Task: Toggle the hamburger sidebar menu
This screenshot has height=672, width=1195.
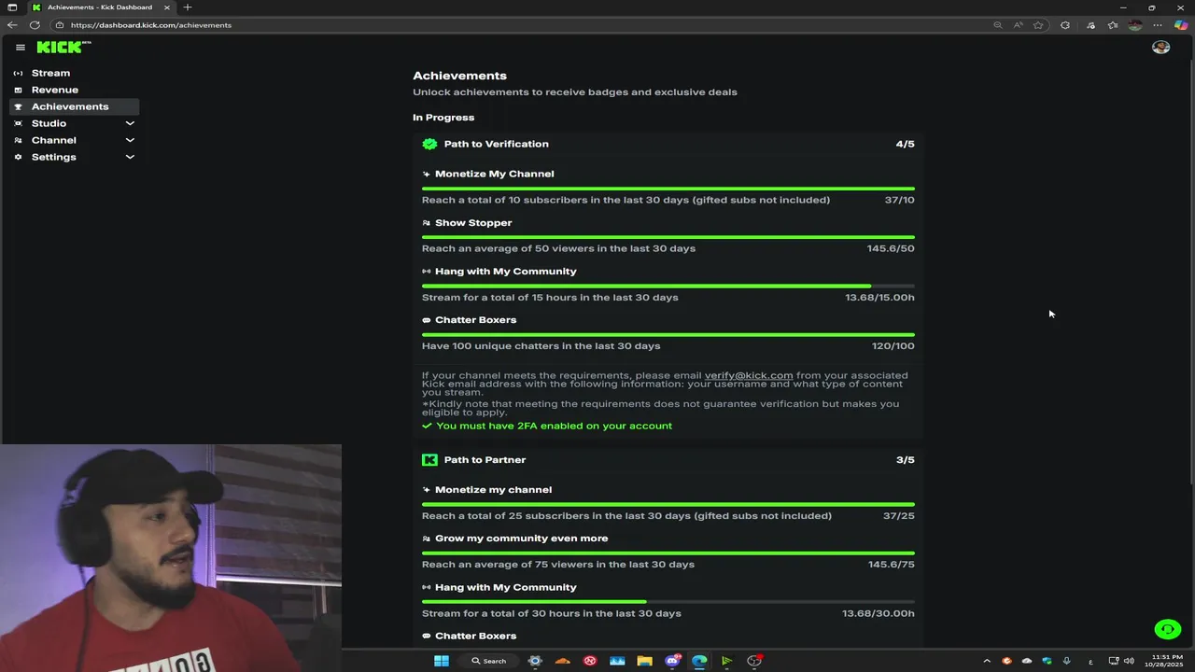Action: pyautogui.click(x=21, y=47)
